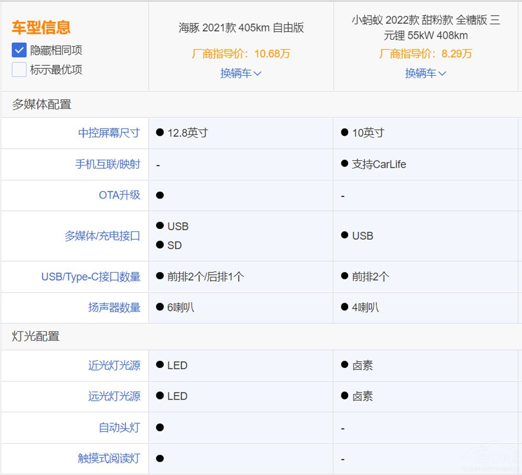Click the 海豚 2021款 405km 自由版 title
522x475 pixels.
pyautogui.click(x=241, y=28)
